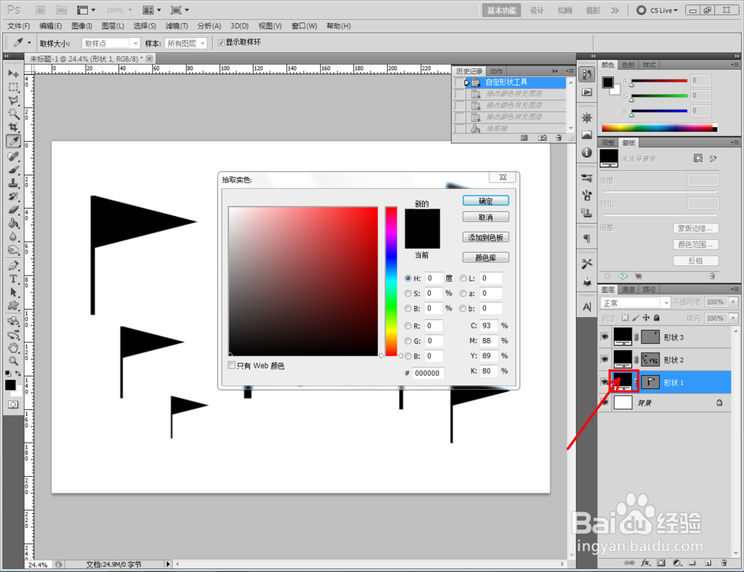Open the layer fill 100% arrow

click(734, 318)
